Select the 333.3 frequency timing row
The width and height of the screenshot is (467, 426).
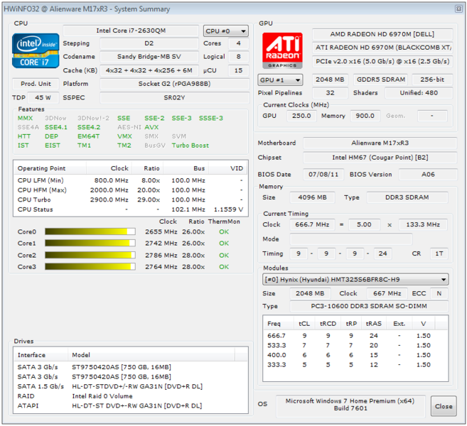coord(355,364)
